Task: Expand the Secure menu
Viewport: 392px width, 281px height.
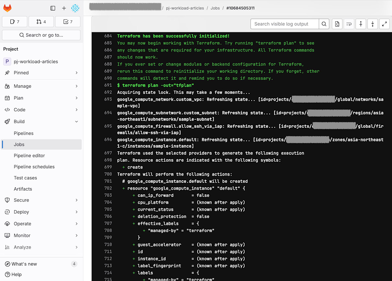Action: click(41, 200)
